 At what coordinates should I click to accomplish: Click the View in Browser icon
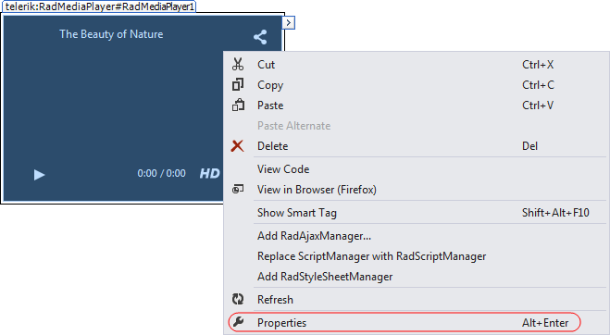click(238, 189)
